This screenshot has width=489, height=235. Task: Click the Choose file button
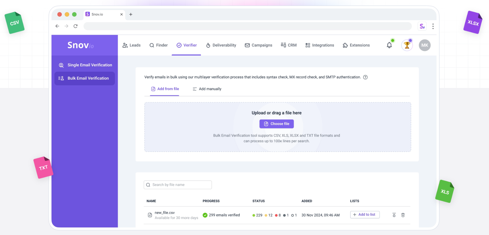coord(277,124)
